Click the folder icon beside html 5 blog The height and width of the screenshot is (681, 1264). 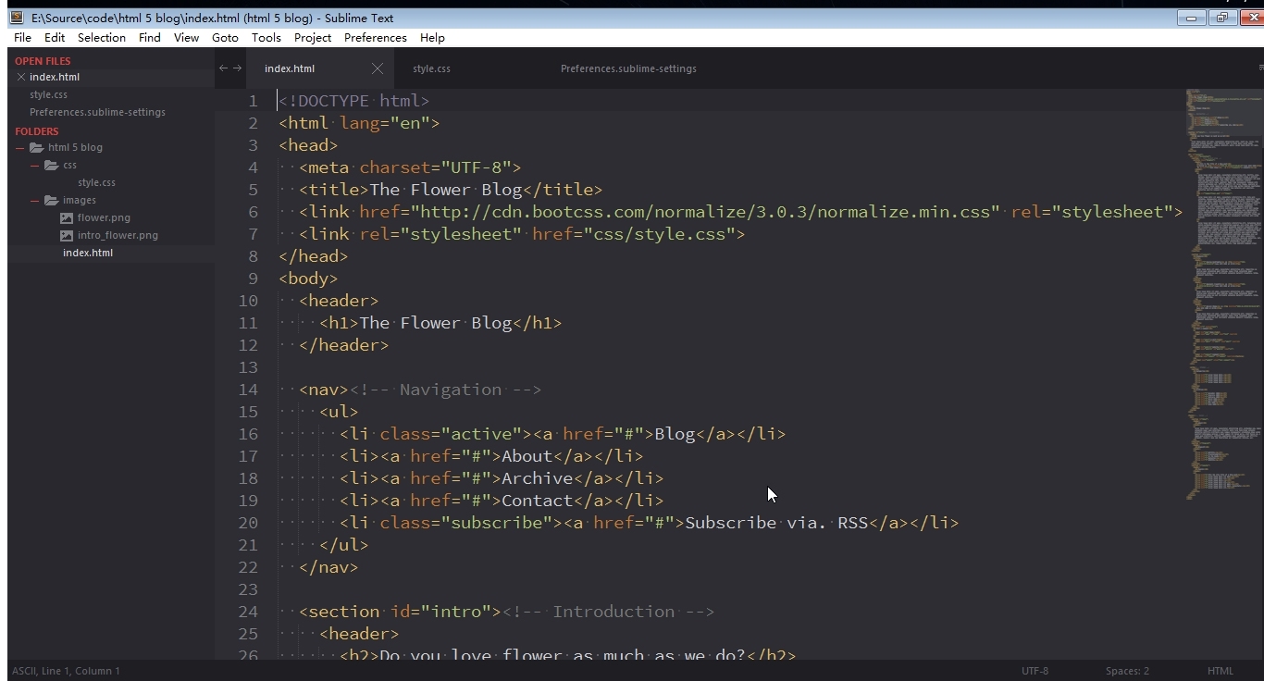coord(37,147)
